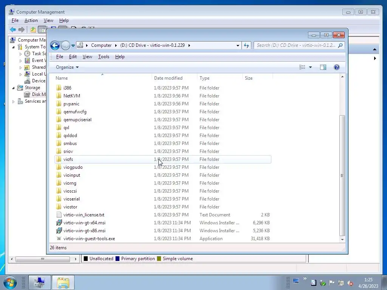Select the i386 folder icon
Viewport: 387px width, 290px height.
tap(59, 88)
